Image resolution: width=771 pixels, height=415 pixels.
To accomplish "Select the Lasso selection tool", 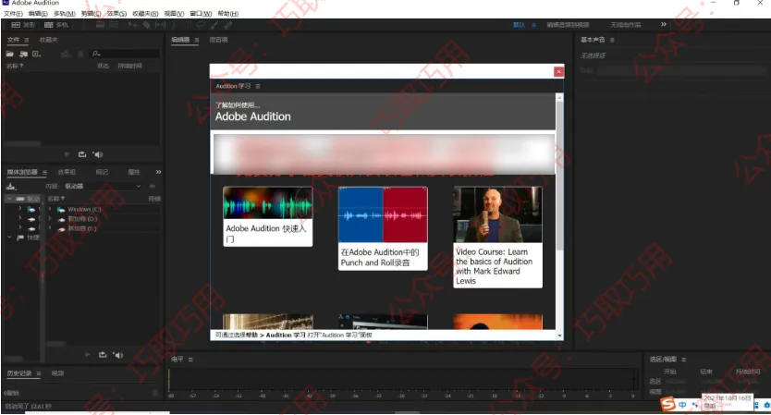I will click(201, 25).
